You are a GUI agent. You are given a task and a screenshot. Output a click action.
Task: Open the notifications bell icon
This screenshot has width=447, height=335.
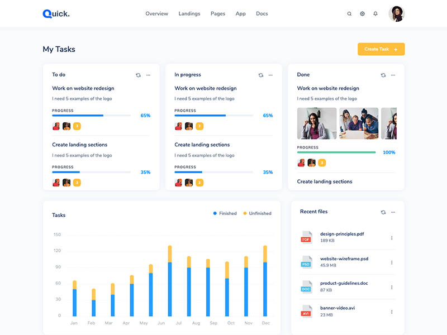coord(375,14)
